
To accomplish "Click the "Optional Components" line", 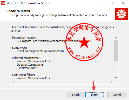I will 30,65.
